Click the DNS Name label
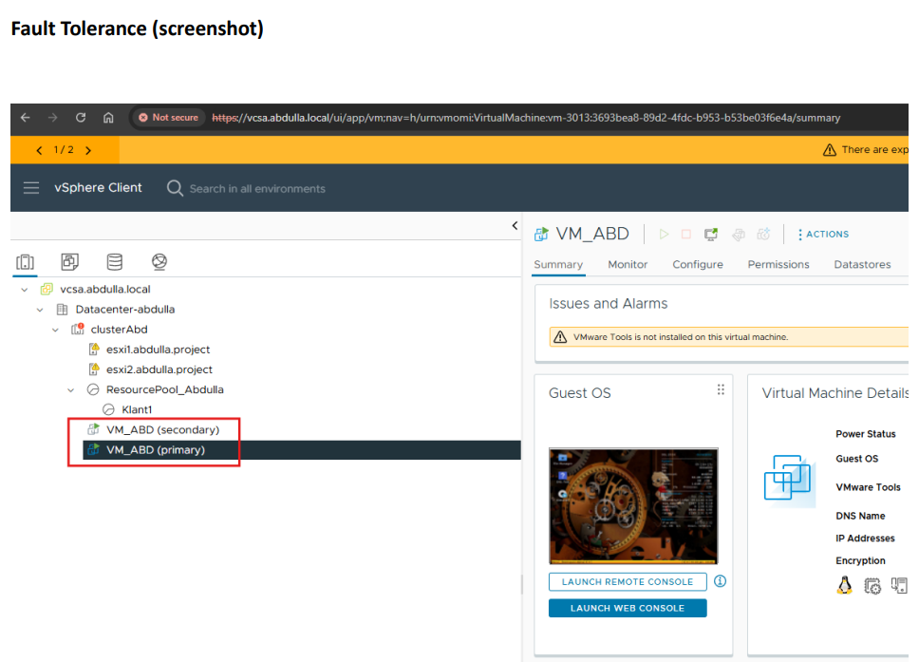The image size is (919, 662). (x=860, y=516)
